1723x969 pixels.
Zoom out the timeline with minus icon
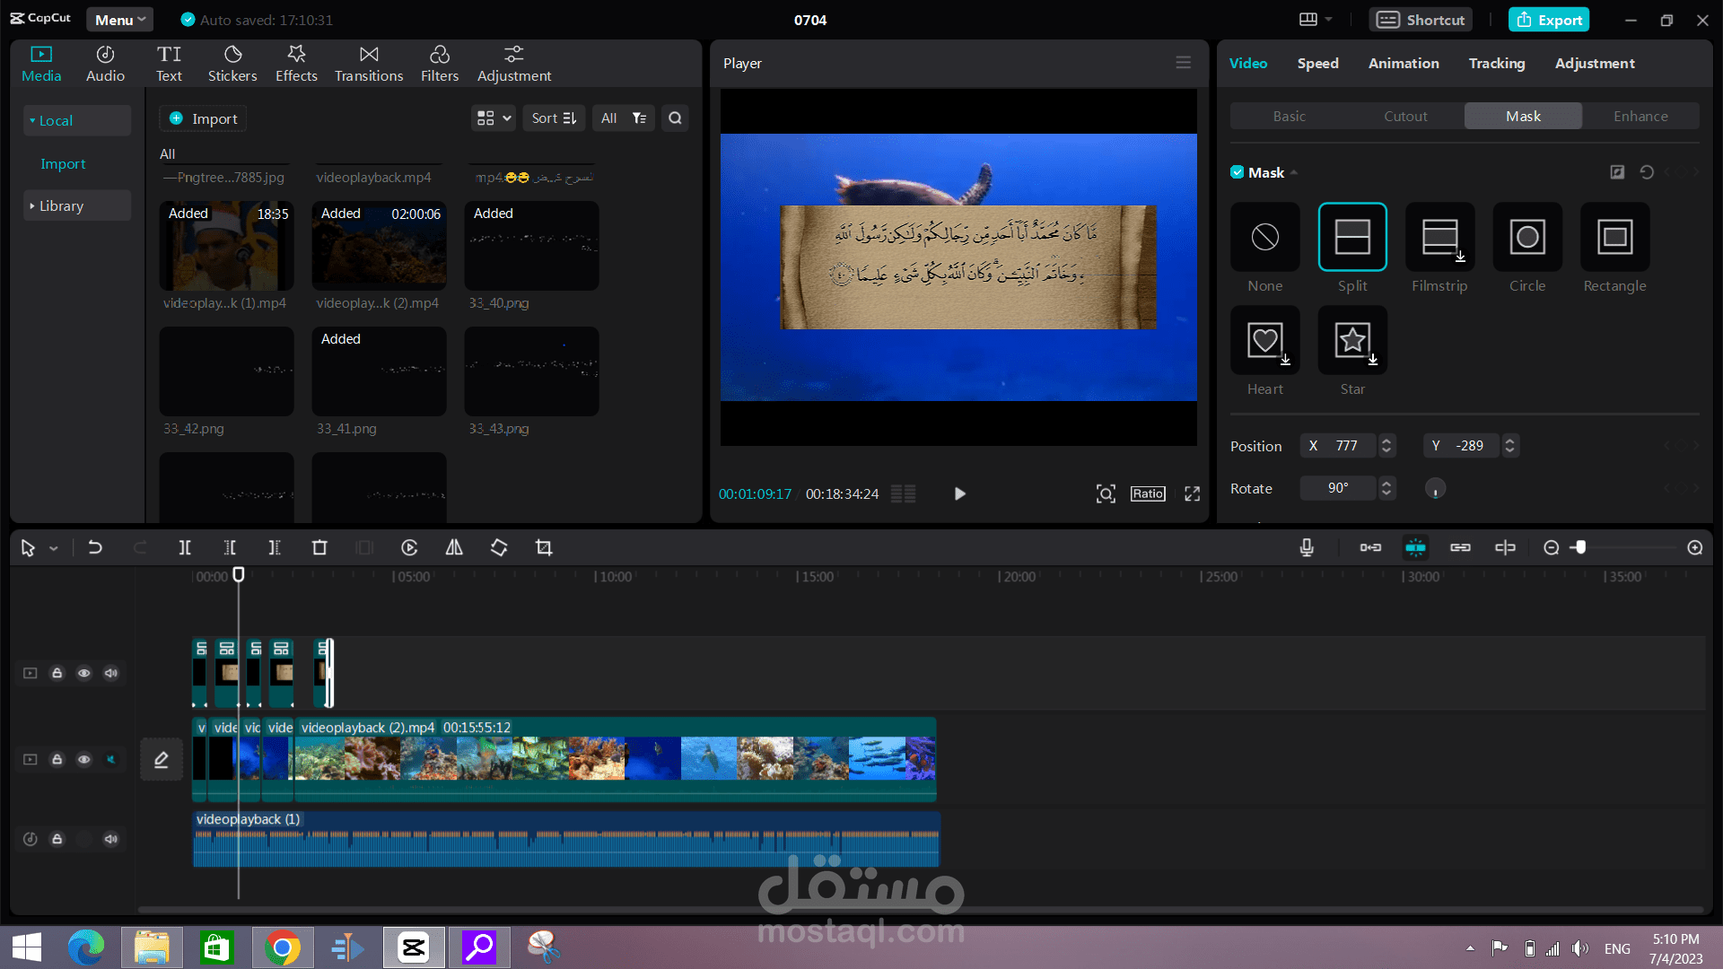1551,547
